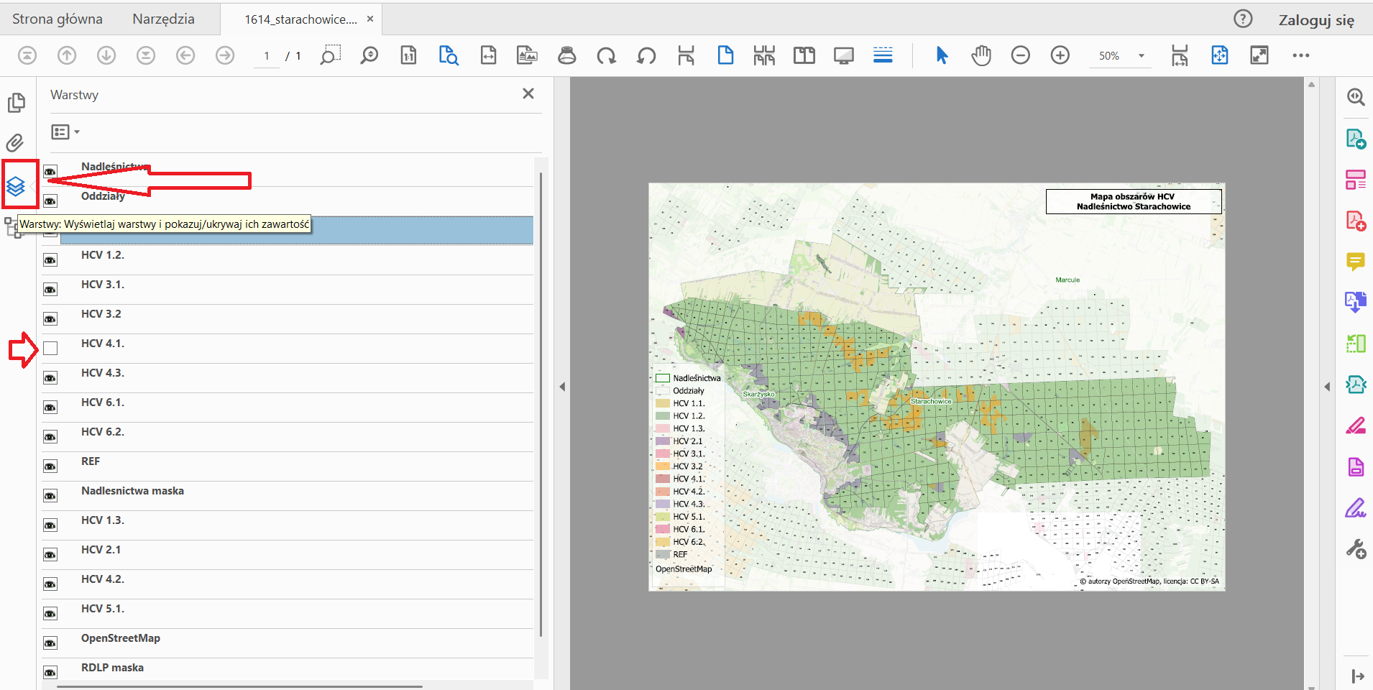The width and height of the screenshot is (1373, 690).
Task: Click the zoom in plus button
Action: click(1060, 55)
